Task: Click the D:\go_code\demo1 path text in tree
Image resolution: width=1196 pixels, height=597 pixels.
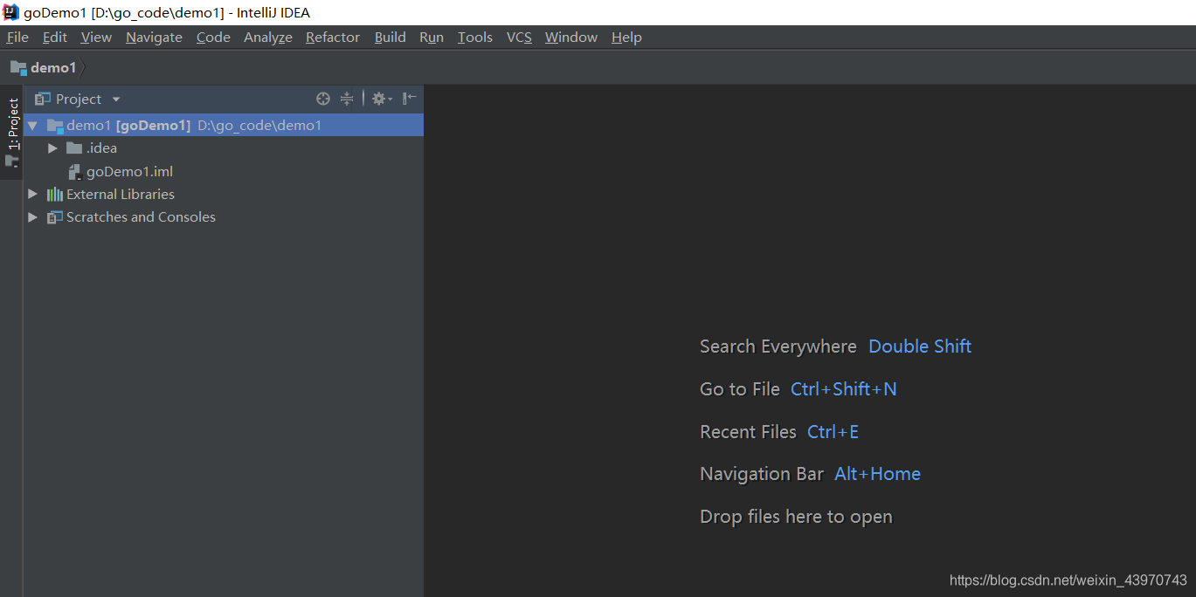Action: tap(259, 126)
